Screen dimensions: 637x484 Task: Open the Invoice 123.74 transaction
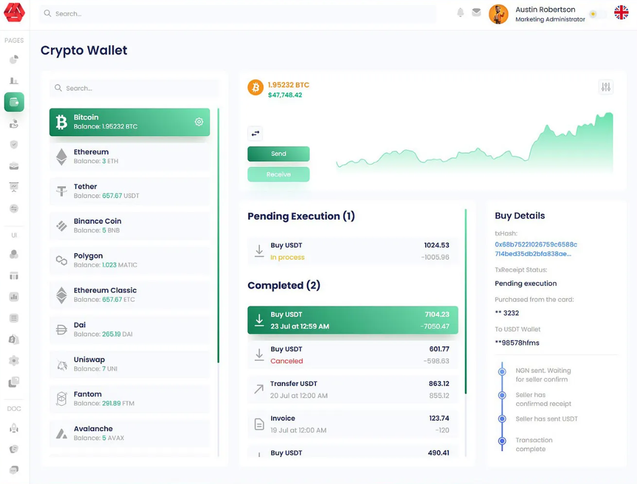[353, 424]
